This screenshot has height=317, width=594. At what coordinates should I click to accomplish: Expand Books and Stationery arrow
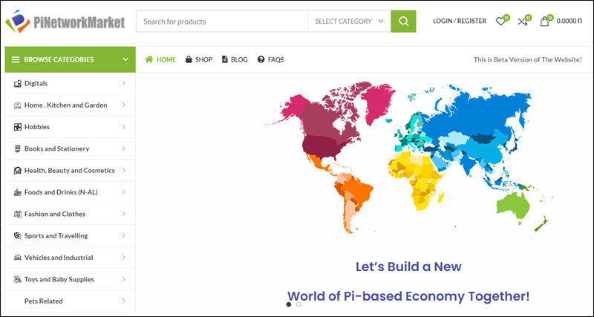(123, 148)
